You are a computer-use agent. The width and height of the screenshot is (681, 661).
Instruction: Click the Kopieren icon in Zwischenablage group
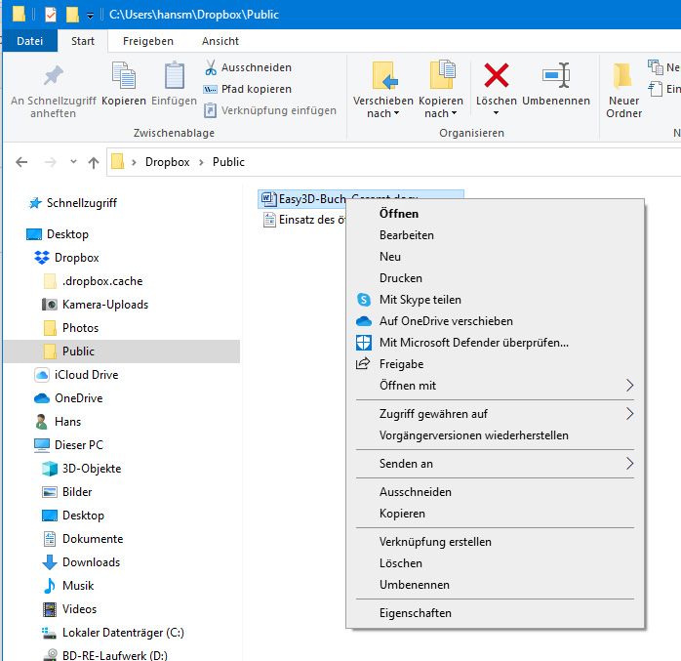pos(124,76)
